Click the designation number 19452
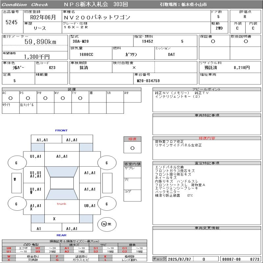 click(148, 41)
